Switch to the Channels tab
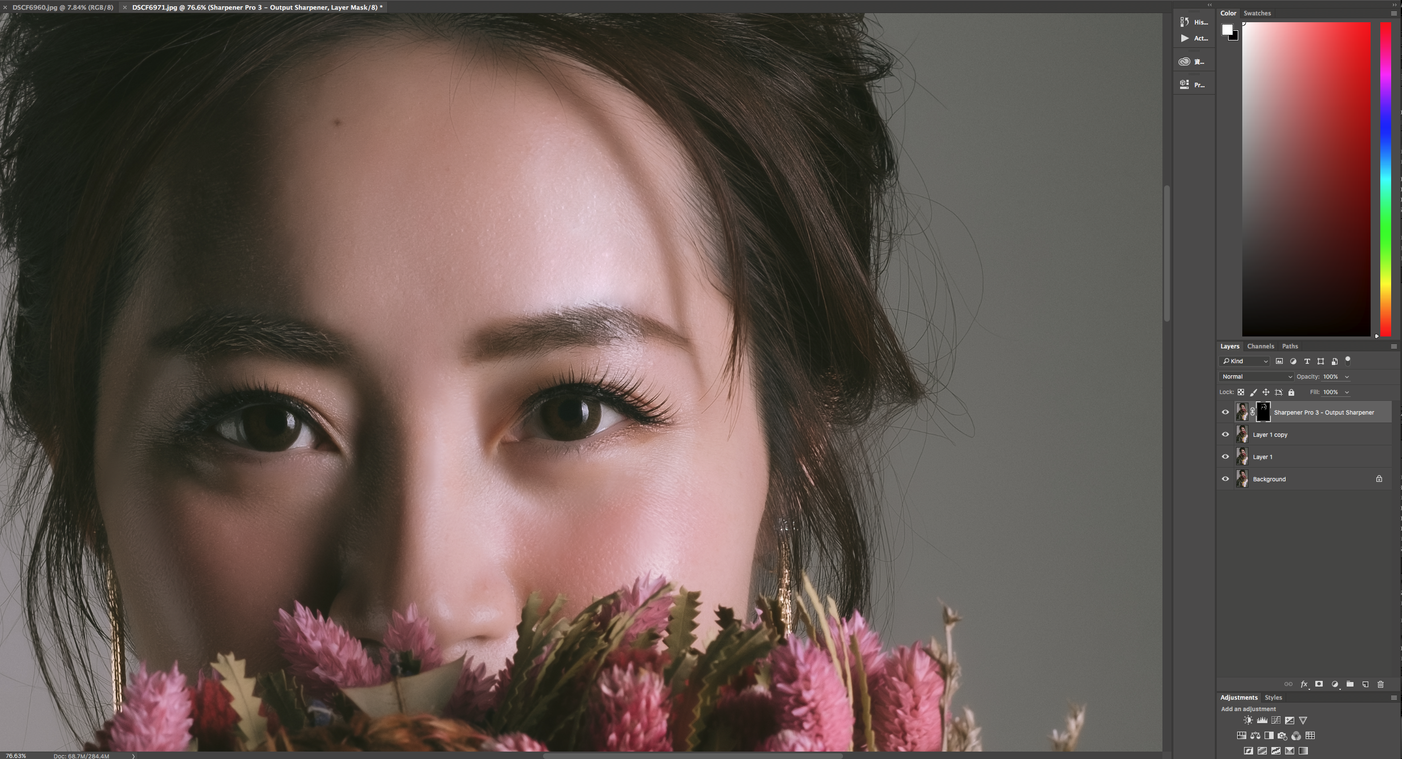The width and height of the screenshot is (1402, 759). point(1260,346)
